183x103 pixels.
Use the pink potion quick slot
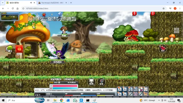140,89
